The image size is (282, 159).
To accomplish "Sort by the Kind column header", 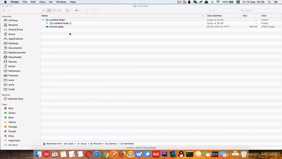I will (x=271, y=16).
